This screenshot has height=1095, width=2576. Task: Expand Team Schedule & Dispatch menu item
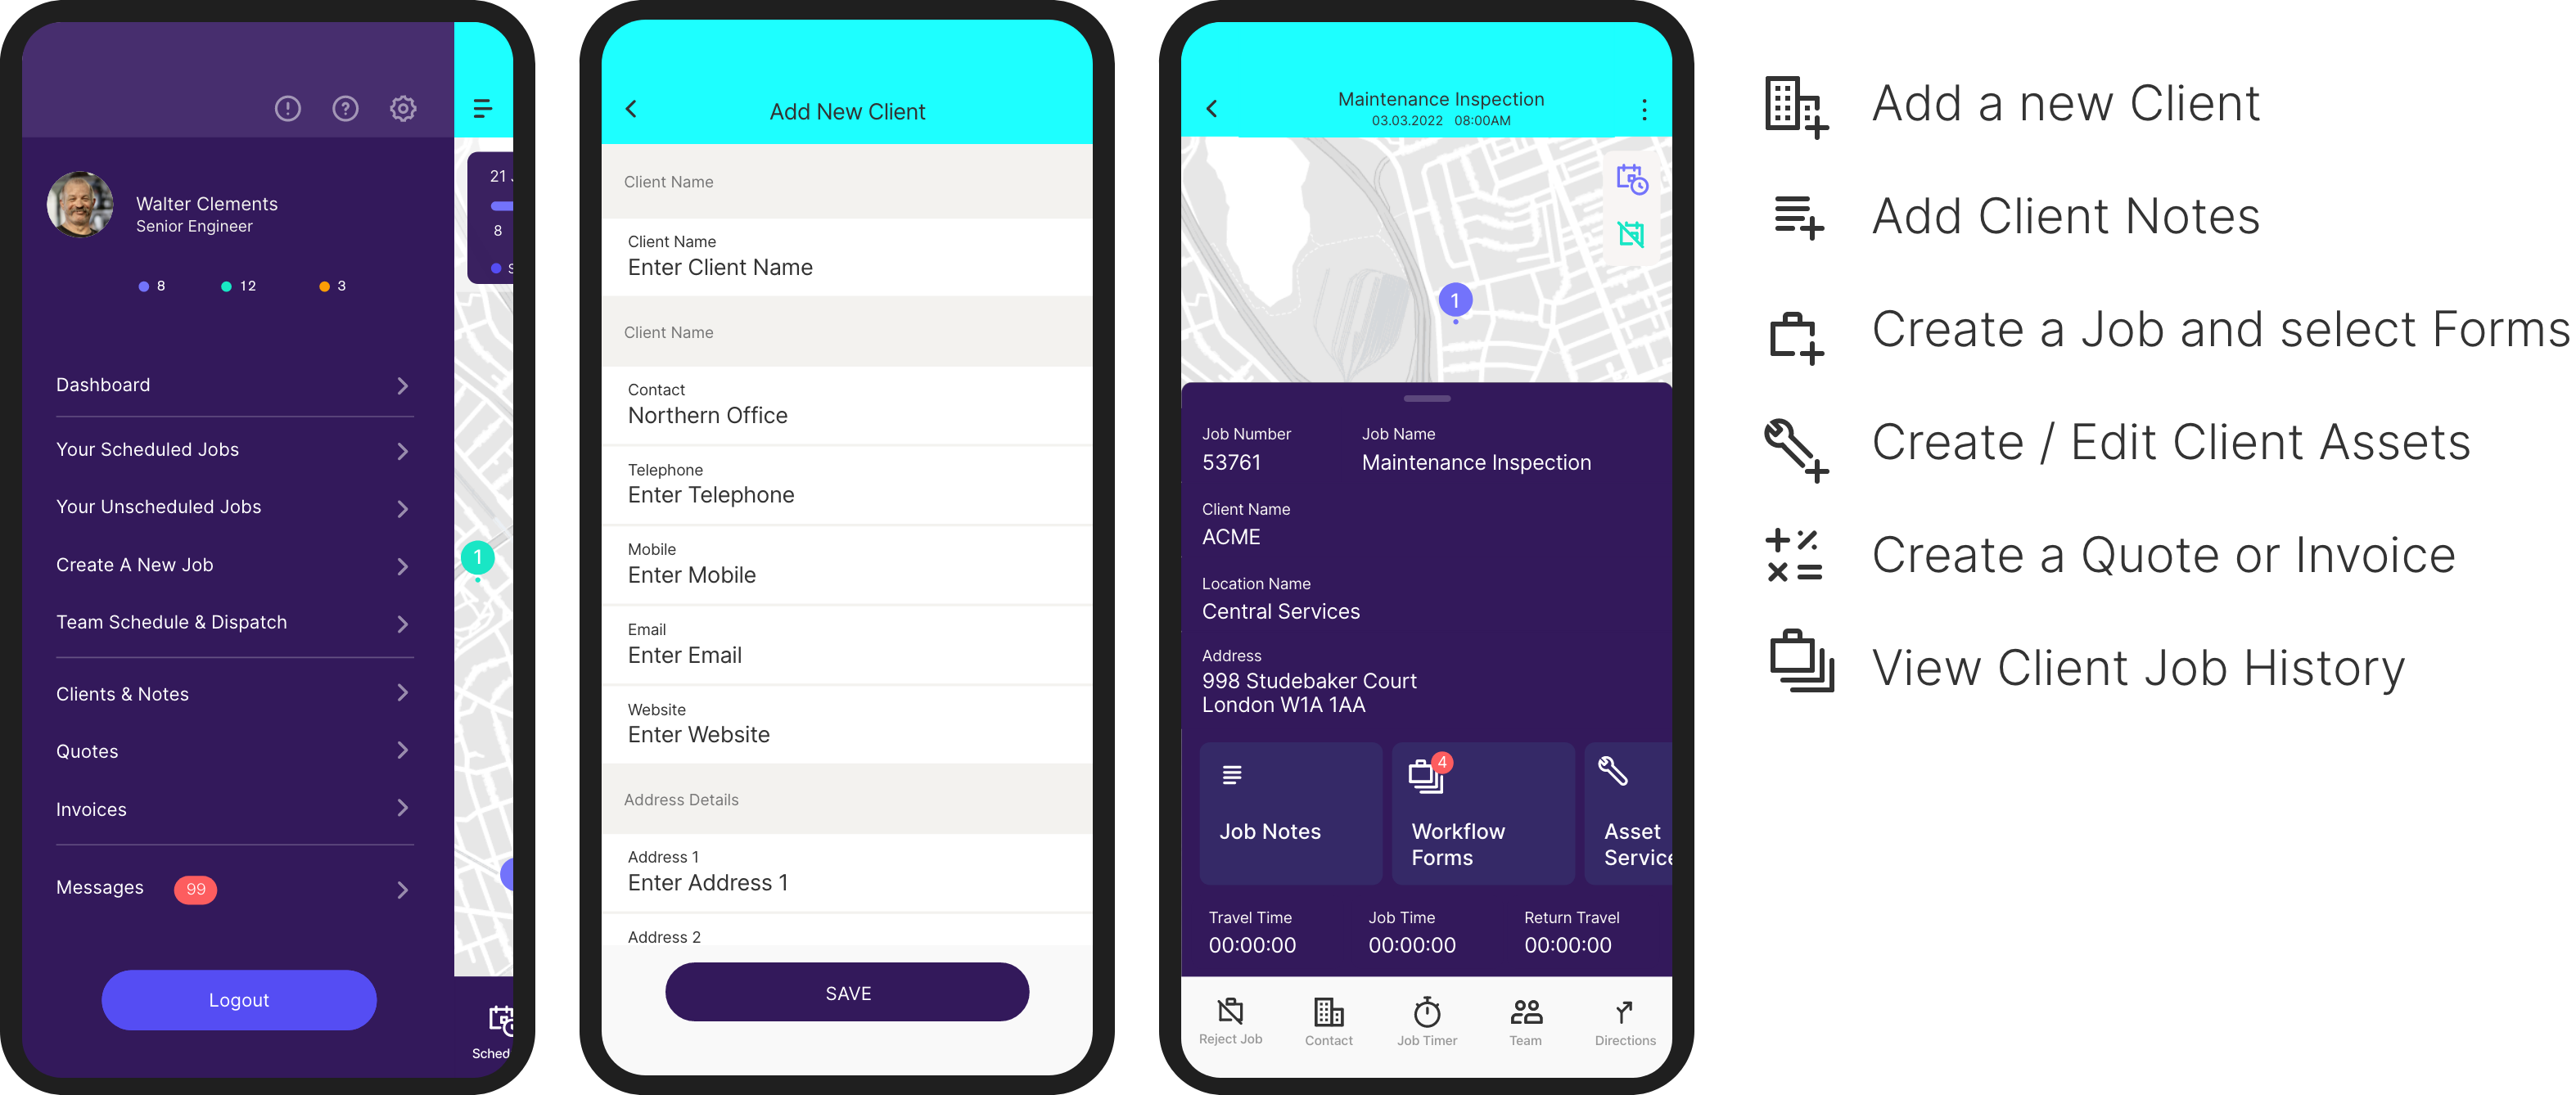pyautogui.click(x=232, y=620)
